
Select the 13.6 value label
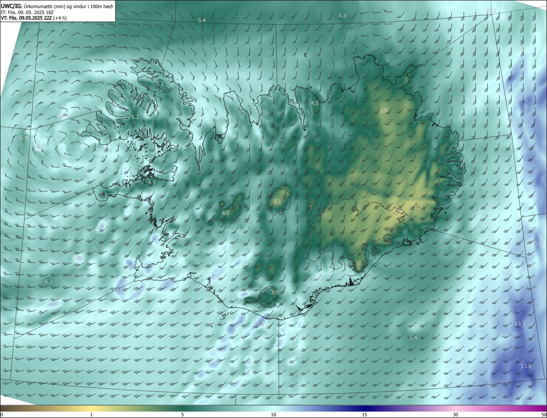pyautogui.click(x=526, y=366)
